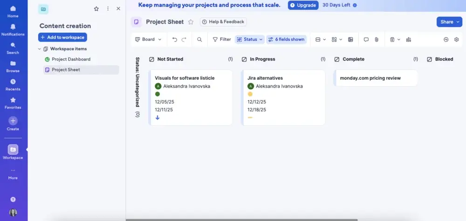Screen dimensions: 466x221
Task: Expand the Share button dropdown arrow
Action: (458, 22)
